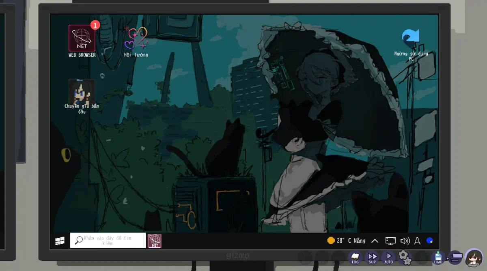Click the Ngừng sử dụng PC arrow icon
487x271 pixels.
pyautogui.click(x=411, y=38)
